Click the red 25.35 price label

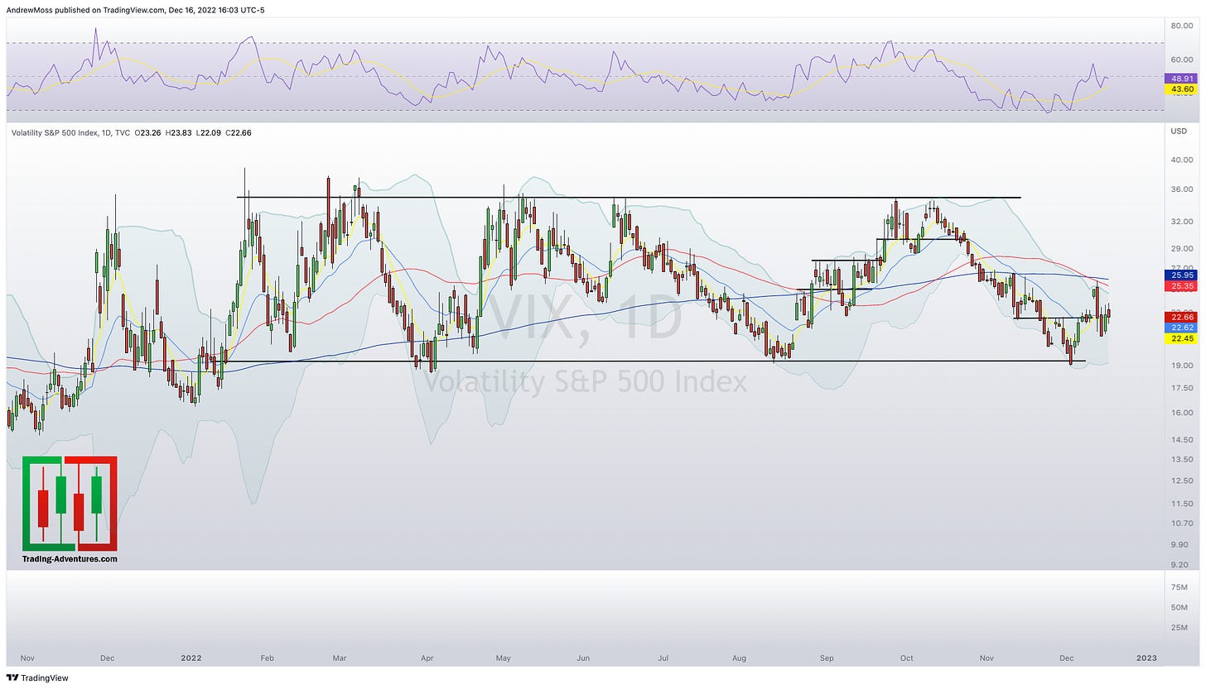pyautogui.click(x=1179, y=285)
